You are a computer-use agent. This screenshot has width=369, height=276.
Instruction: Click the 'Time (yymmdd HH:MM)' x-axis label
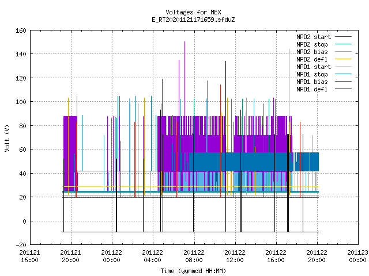point(193,271)
